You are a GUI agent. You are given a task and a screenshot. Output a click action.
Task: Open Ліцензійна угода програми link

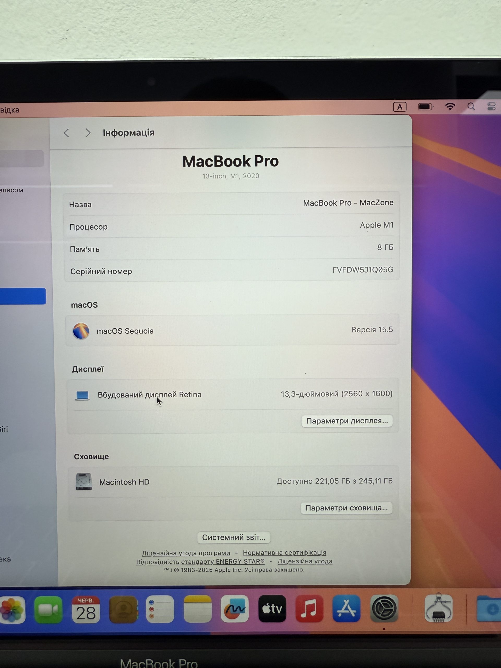pyautogui.click(x=186, y=553)
